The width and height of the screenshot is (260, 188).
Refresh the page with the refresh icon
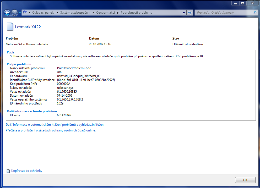tap(190, 13)
